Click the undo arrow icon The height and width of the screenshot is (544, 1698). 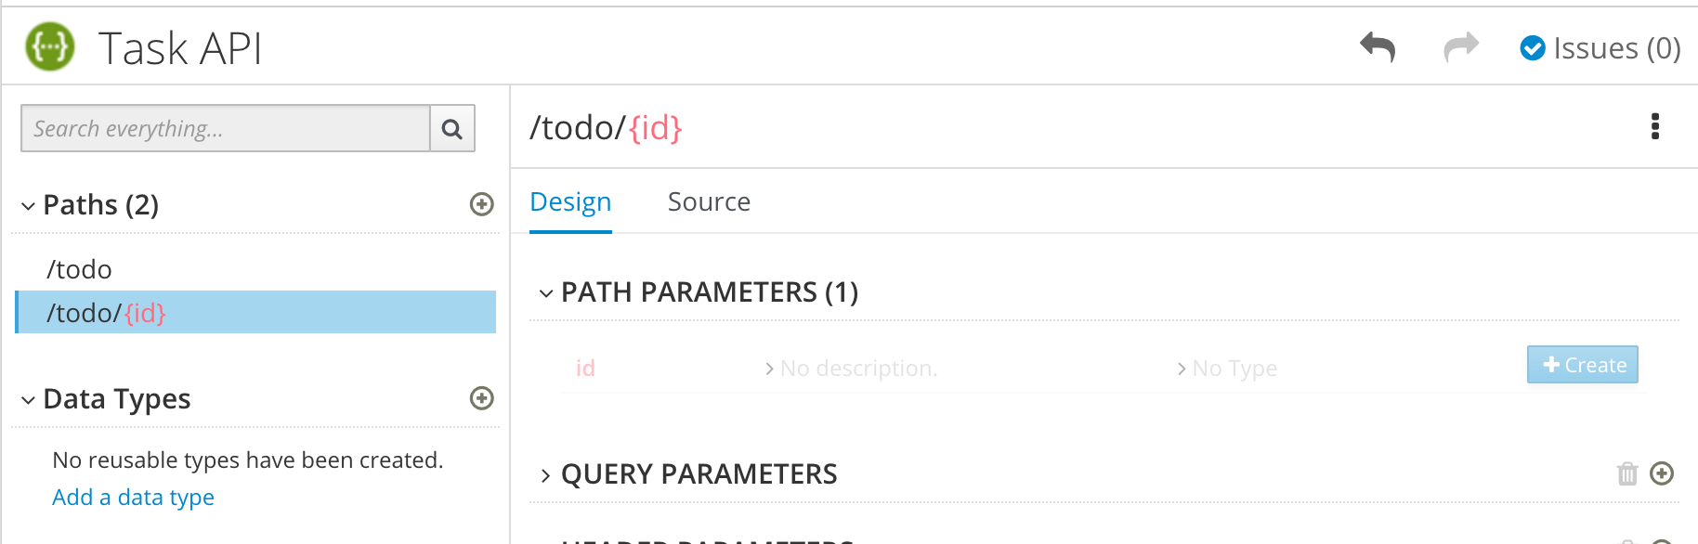pos(1378,47)
